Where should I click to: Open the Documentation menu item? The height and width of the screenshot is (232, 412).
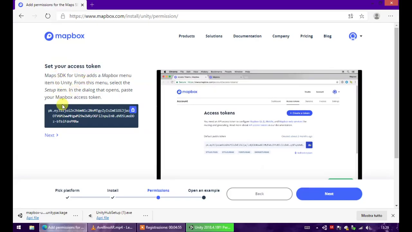247,36
